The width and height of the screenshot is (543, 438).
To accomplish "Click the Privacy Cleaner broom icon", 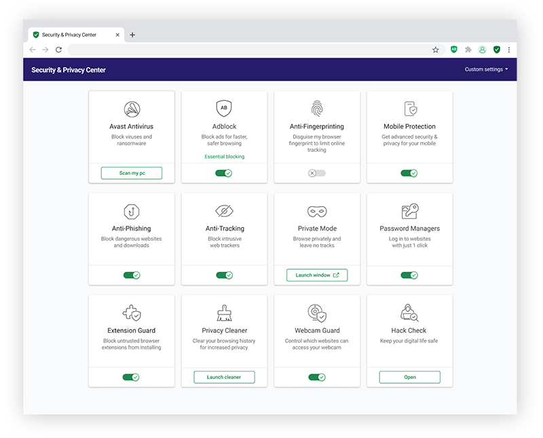I will tap(224, 313).
